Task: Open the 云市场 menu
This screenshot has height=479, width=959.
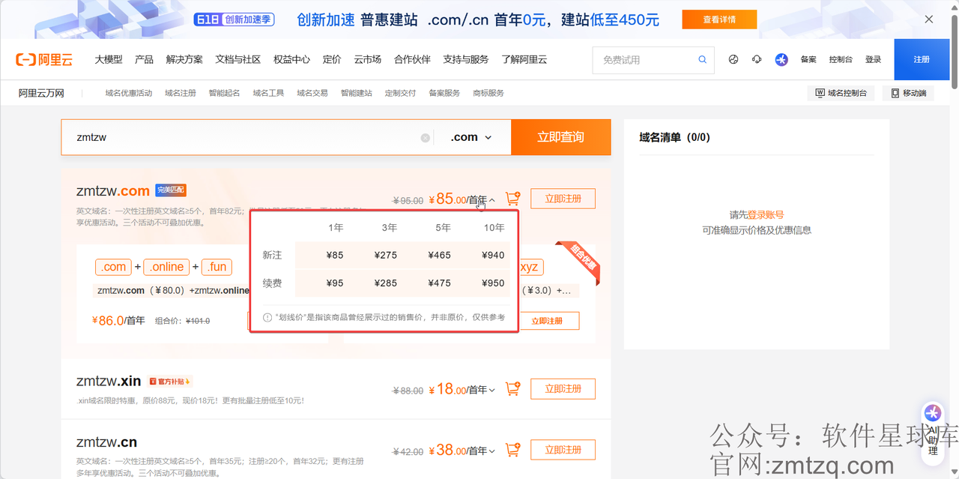Action: 367,59
